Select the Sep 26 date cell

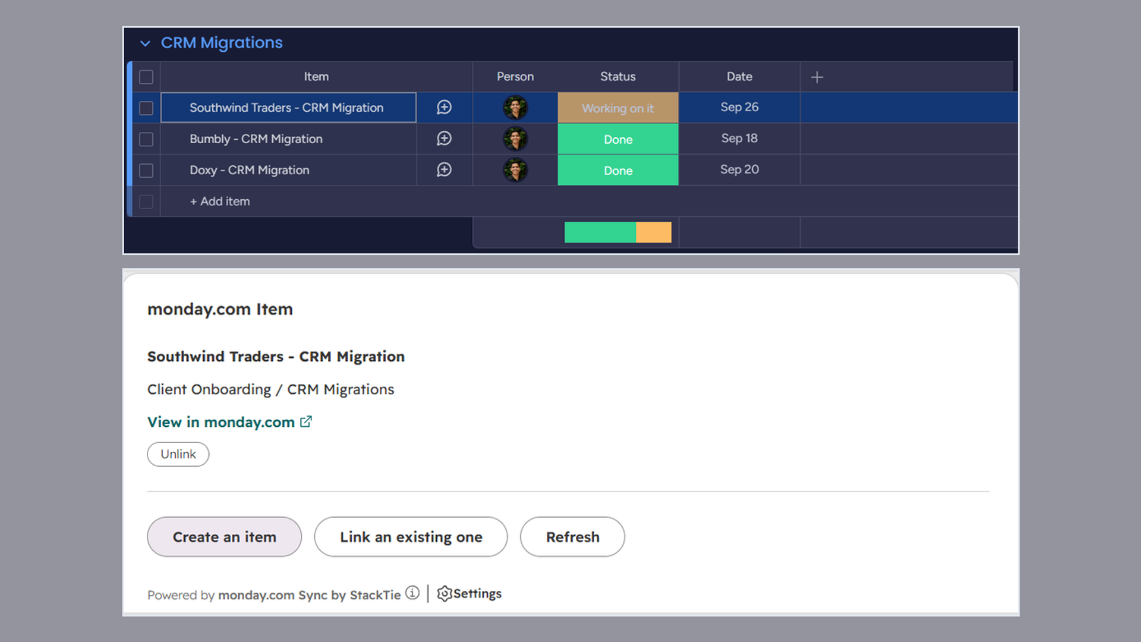point(739,107)
